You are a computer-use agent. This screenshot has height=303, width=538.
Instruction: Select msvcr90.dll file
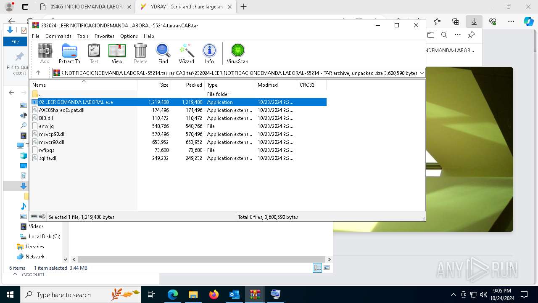(178, 142)
